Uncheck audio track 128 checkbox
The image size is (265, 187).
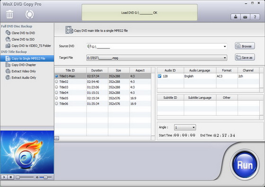[159, 76]
